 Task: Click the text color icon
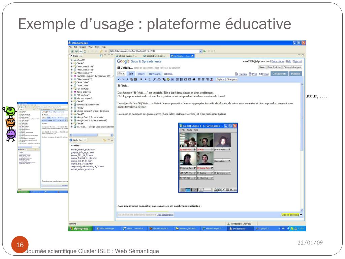(164, 79)
